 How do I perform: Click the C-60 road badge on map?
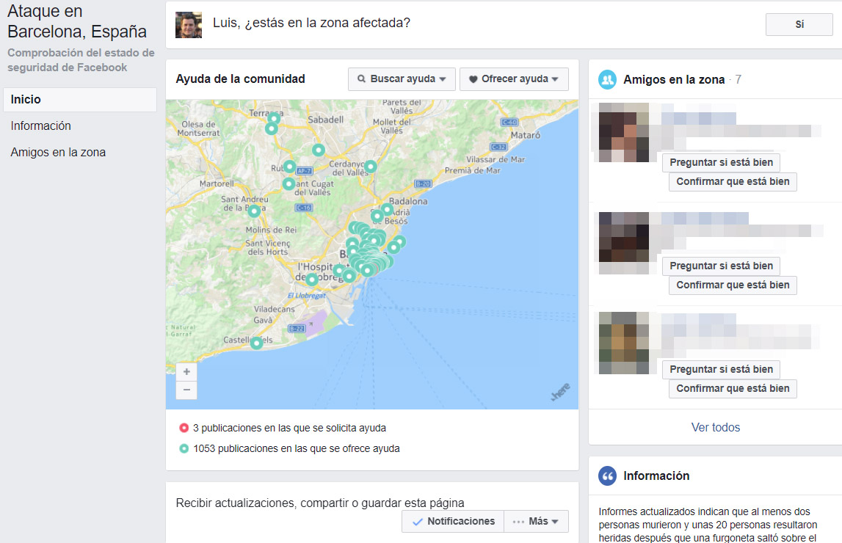(x=509, y=122)
